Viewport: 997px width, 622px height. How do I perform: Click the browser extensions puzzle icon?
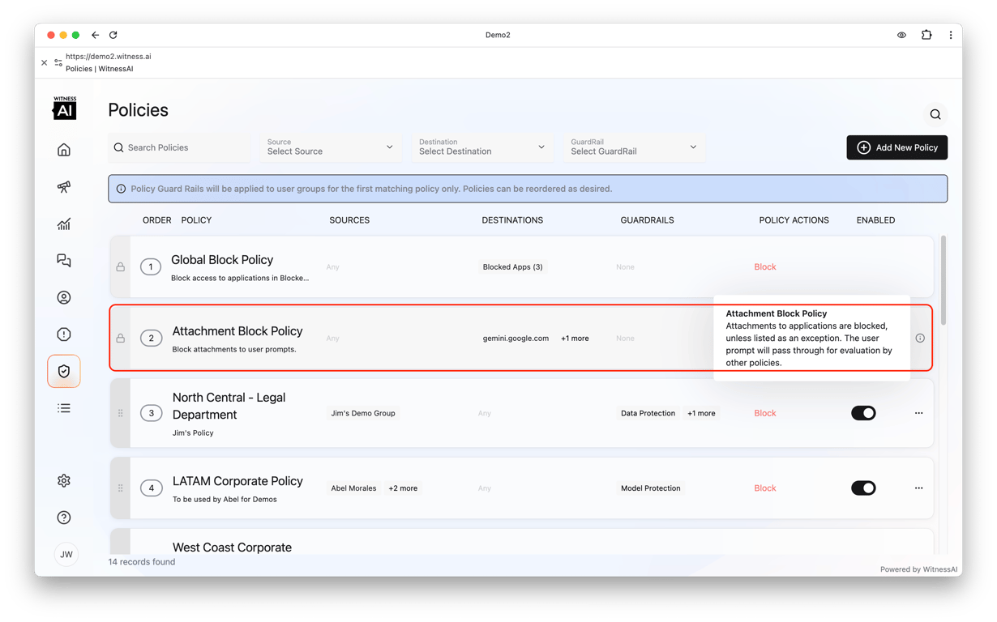point(926,35)
